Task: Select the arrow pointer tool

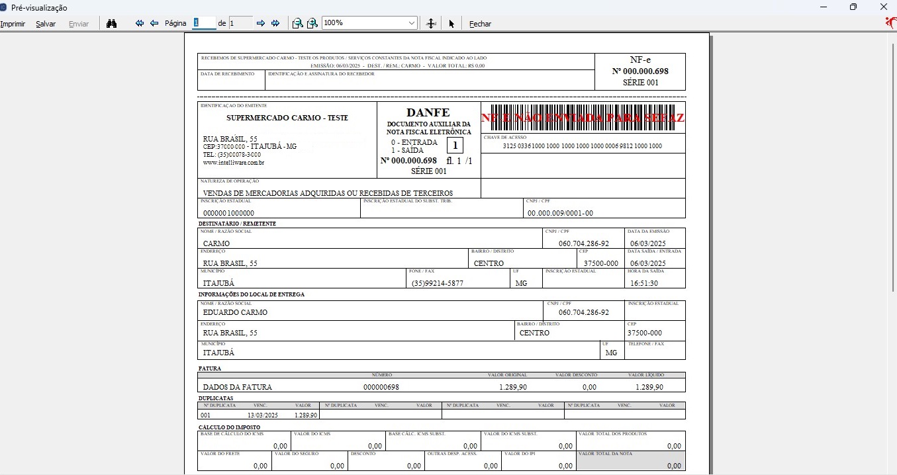Action: click(451, 23)
